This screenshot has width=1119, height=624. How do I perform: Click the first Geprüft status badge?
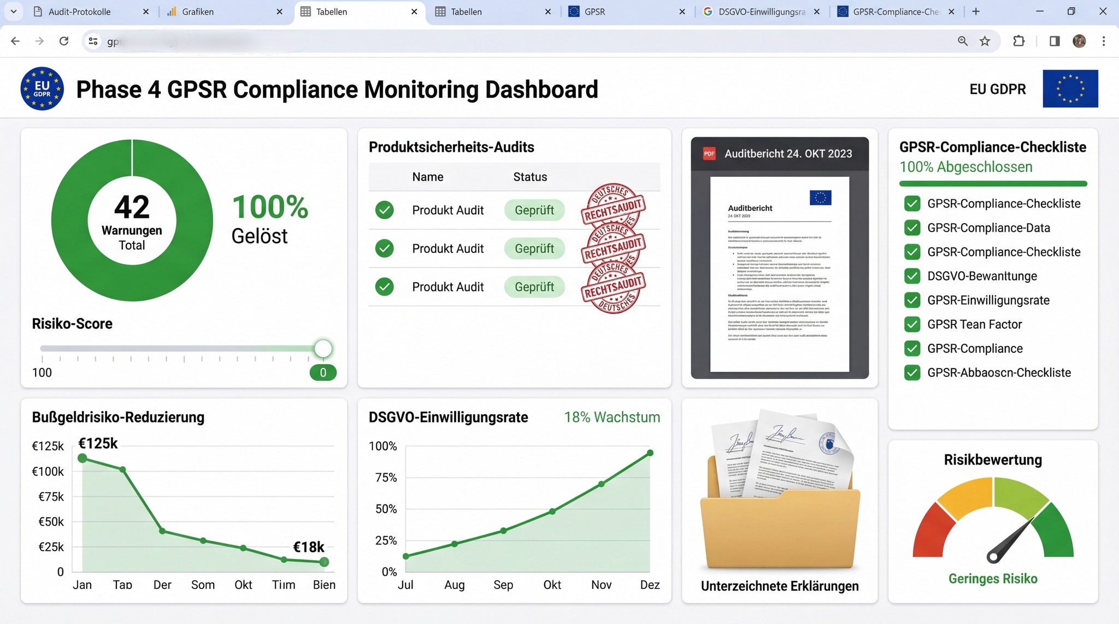tap(534, 210)
